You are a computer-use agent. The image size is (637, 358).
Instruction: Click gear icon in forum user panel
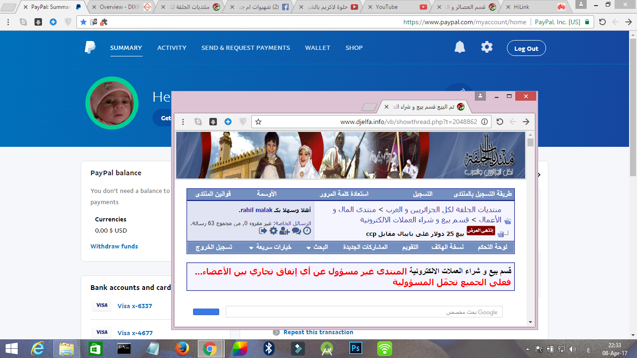pyautogui.click(x=273, y=231)
